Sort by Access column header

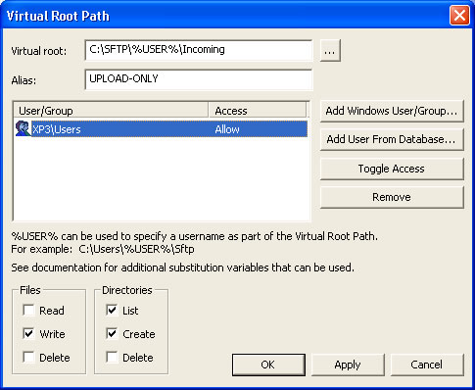click(258, 111)
